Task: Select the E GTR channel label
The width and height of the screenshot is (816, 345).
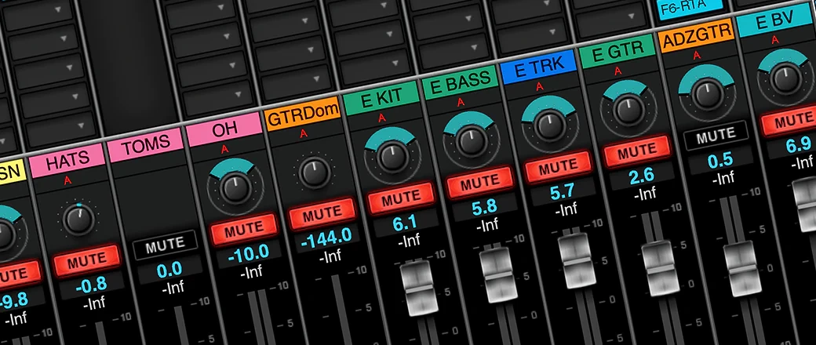Action: [617, 52]
